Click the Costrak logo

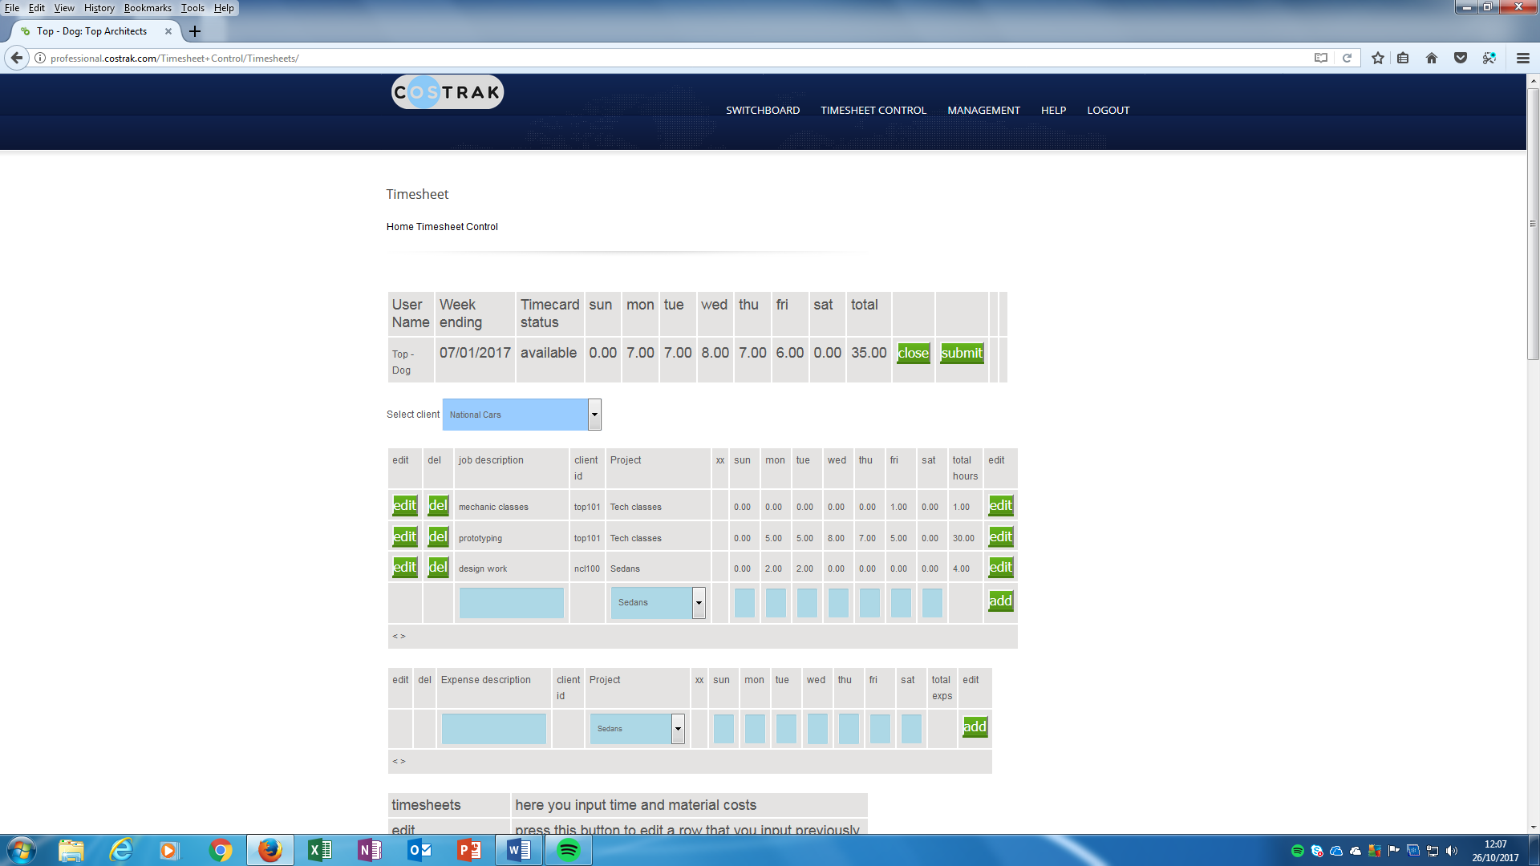pos(448,92)
